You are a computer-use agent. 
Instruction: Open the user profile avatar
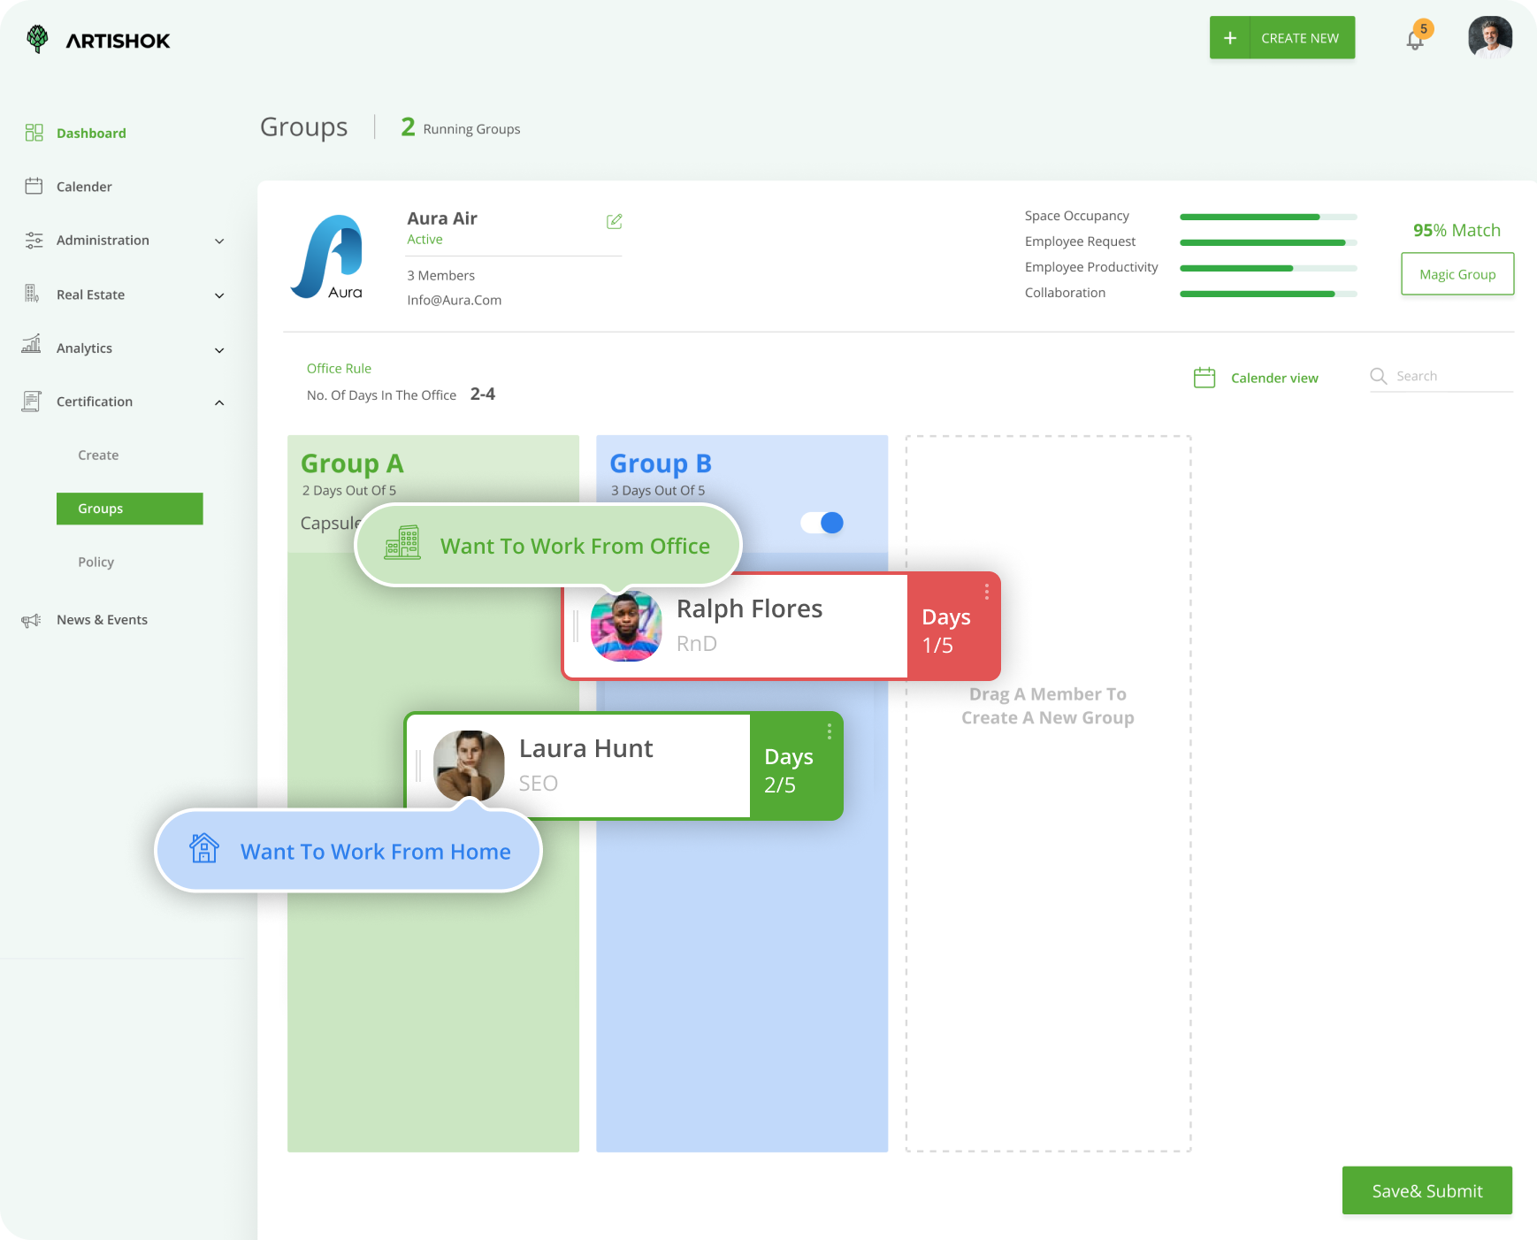(1490, 38)
